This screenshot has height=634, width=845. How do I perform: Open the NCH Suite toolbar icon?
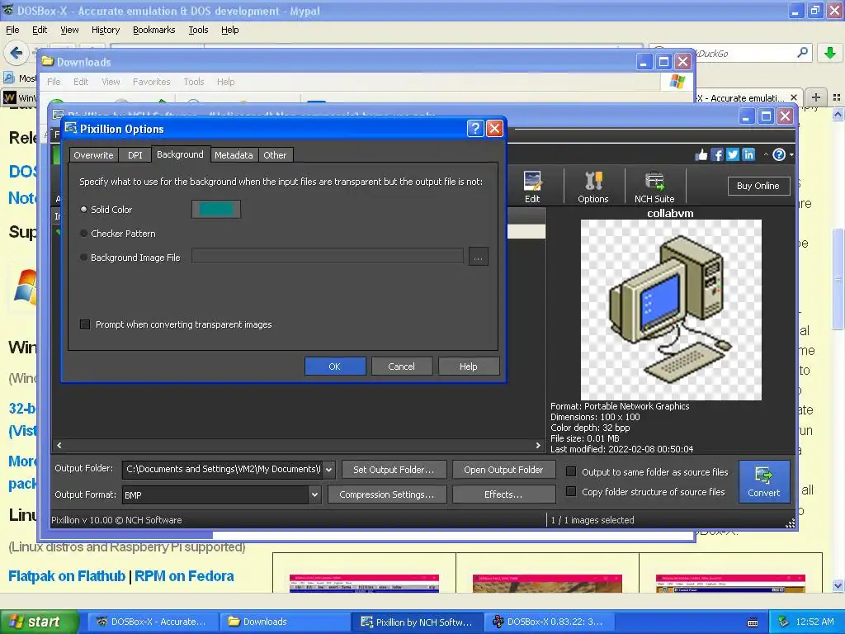[654, 187]
